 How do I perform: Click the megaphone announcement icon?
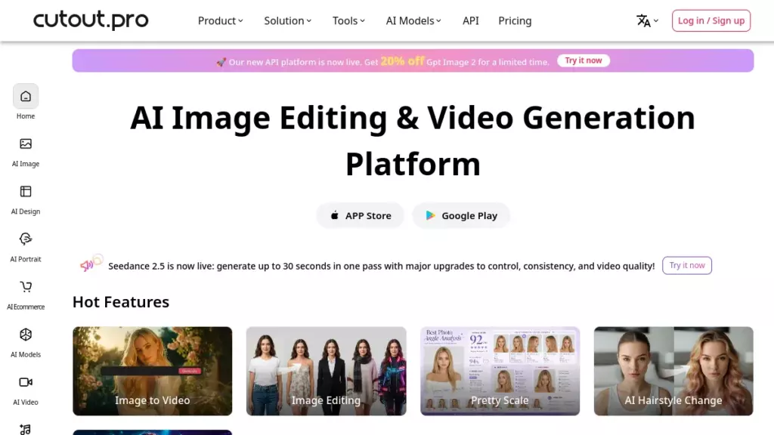(87, 266)
